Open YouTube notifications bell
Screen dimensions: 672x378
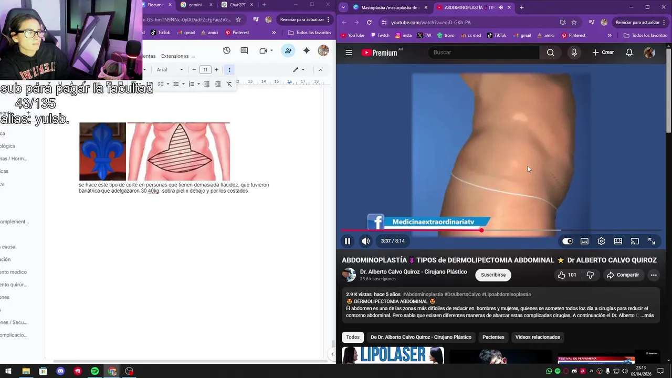tap(629, 52)
